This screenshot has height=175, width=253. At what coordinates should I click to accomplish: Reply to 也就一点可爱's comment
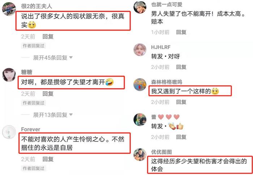[x=181, y=32]
